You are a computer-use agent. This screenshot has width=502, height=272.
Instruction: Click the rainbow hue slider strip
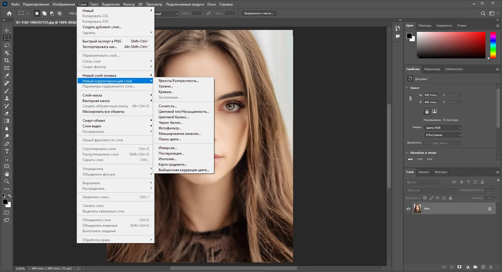click(493, 45)
